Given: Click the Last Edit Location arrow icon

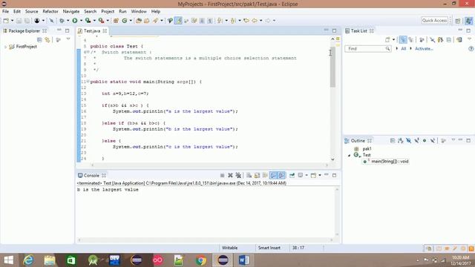Looking at the screenshot, I should point(246,21).
